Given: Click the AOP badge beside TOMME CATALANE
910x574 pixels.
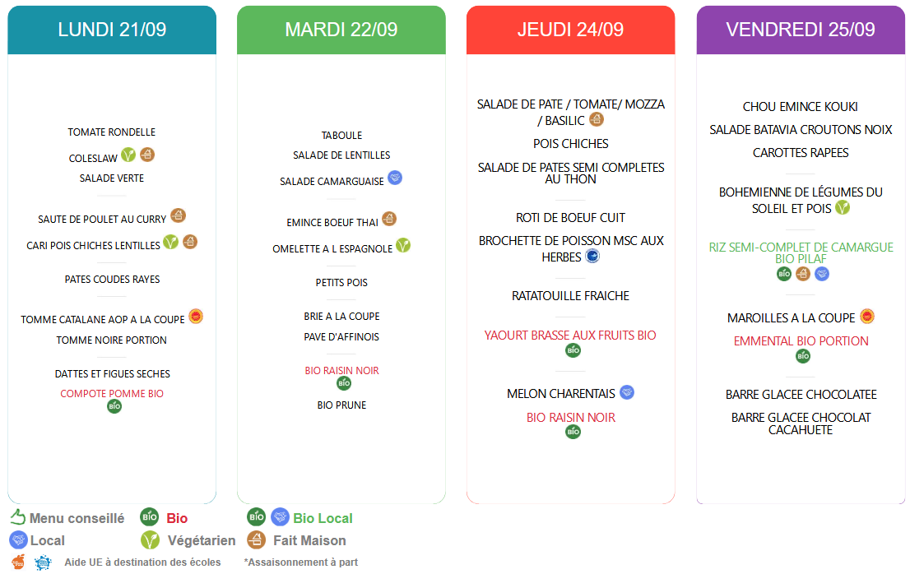Looking at the screenshot, I should [196, 317].
